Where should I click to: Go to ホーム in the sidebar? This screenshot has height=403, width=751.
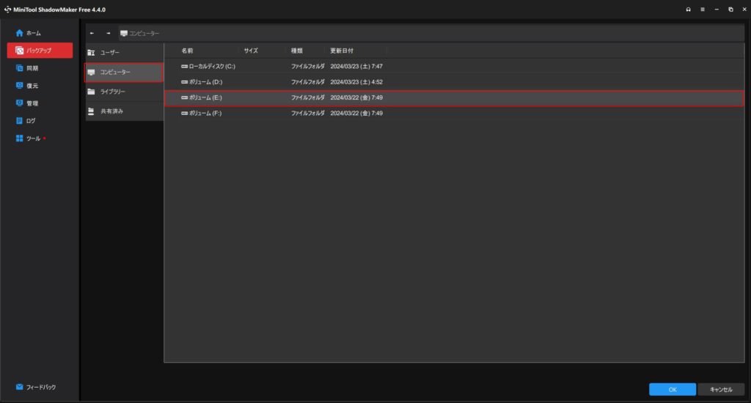coord(34,33)
